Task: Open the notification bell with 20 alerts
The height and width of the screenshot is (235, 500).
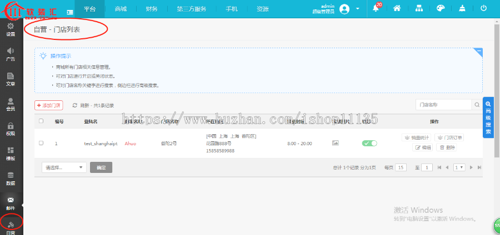Action: 376,9
